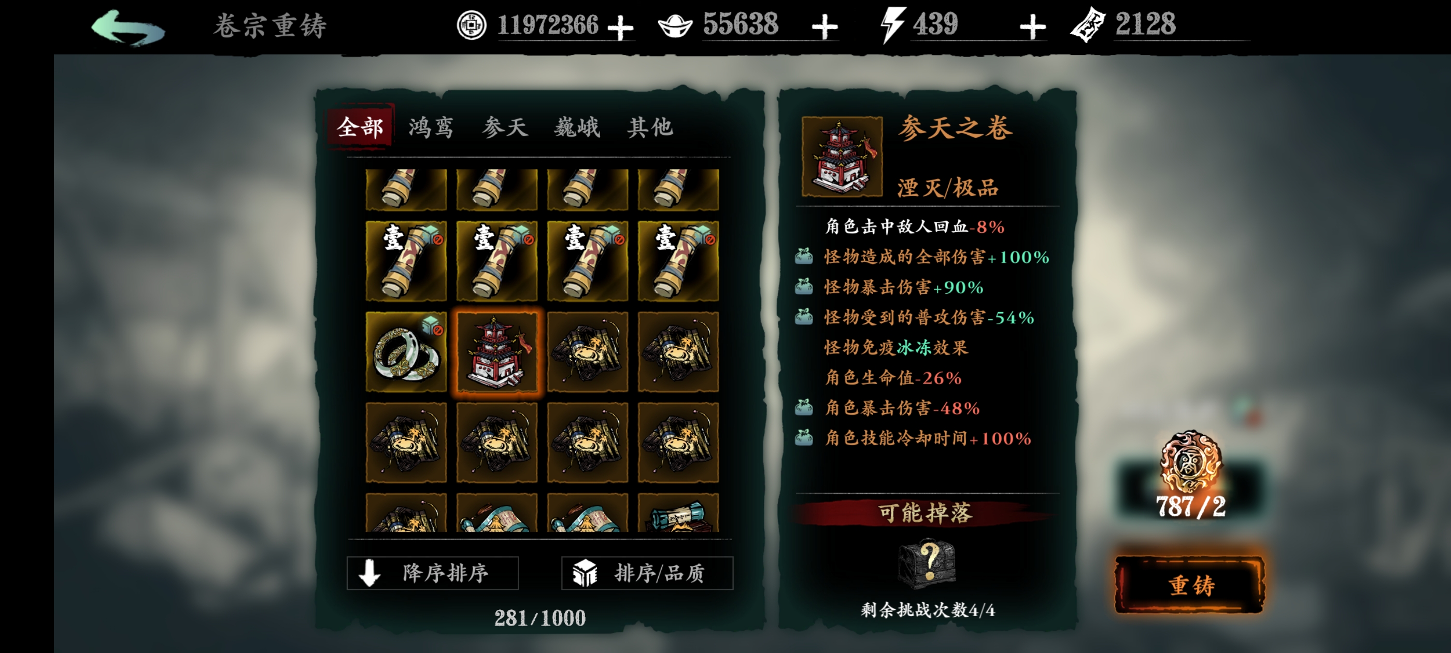This screenshot has height=653, width=1451.
Task: Select the 全部 tab
Action: (359, 127)
